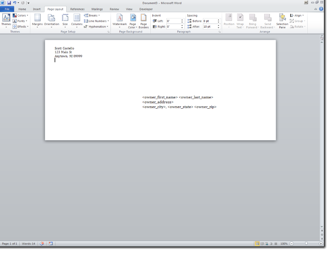
Task: Open the Orientation options icon
Action: tap(52, 18)
